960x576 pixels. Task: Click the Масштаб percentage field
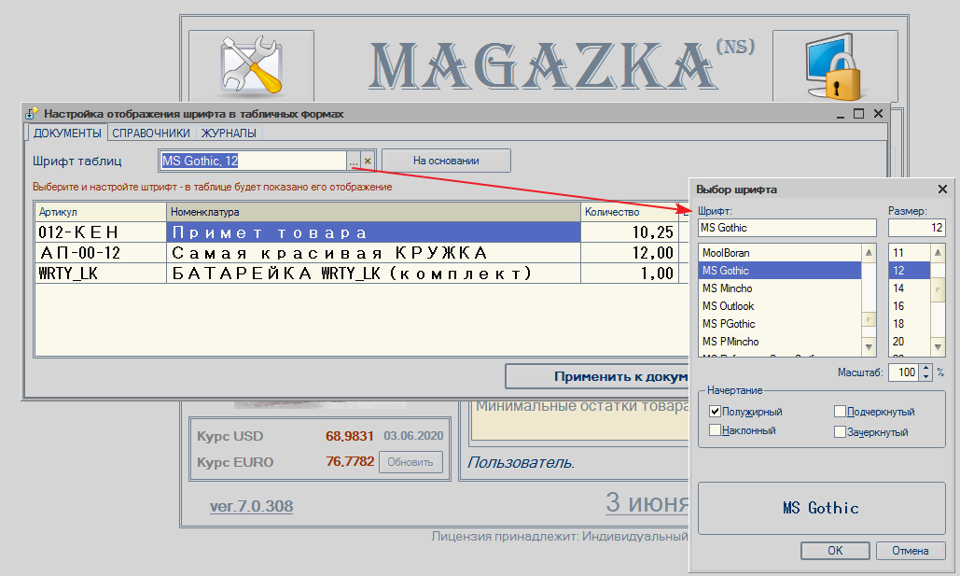pyautogui.click(x=904, y=372)
